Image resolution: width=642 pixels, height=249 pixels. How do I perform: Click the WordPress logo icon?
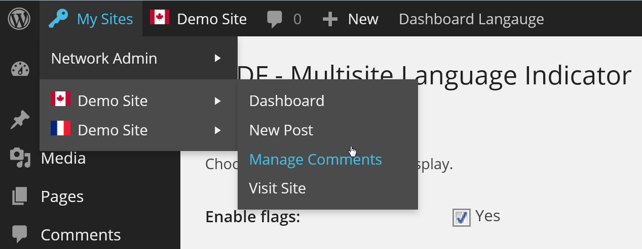tap(19, 19)
